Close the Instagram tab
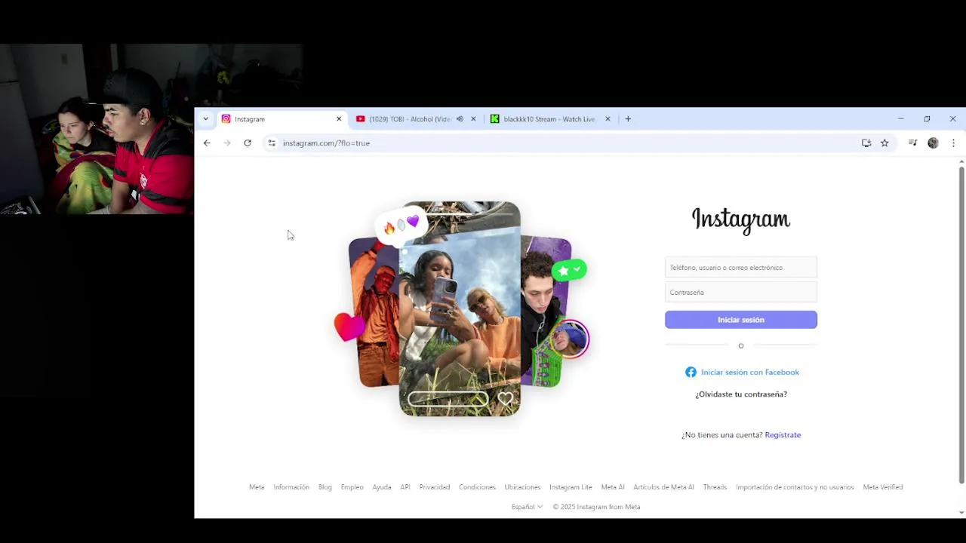 pyautogui.click(x=339, y=118)
